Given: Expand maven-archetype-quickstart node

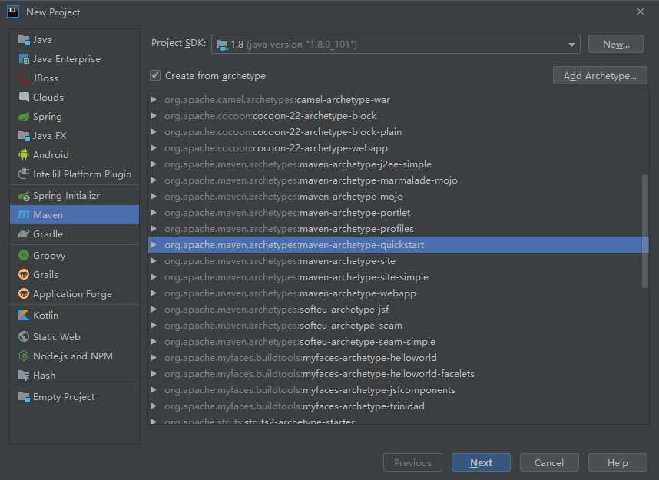Looking at the screenshot, I should pyautogui.click(x=154, y=245).
